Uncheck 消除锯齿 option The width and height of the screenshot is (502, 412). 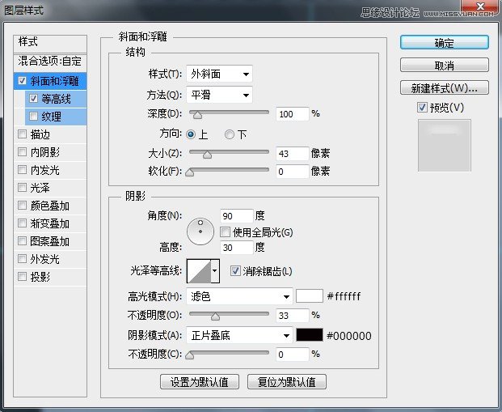[235, 271]
